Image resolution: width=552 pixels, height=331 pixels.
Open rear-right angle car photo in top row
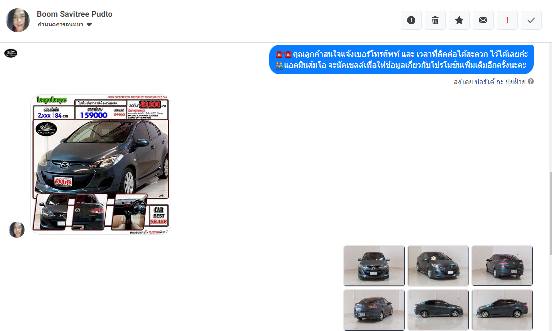[x=502, y=266]
